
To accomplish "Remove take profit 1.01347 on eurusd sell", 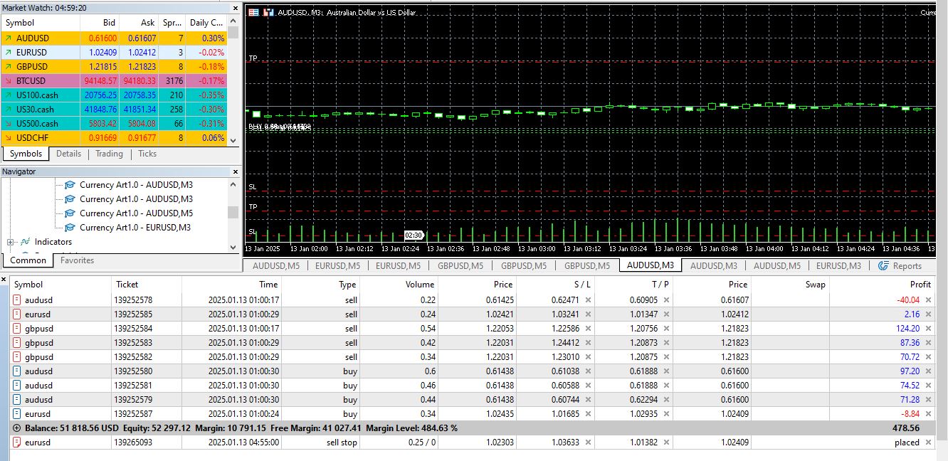I will pos(666,314).
